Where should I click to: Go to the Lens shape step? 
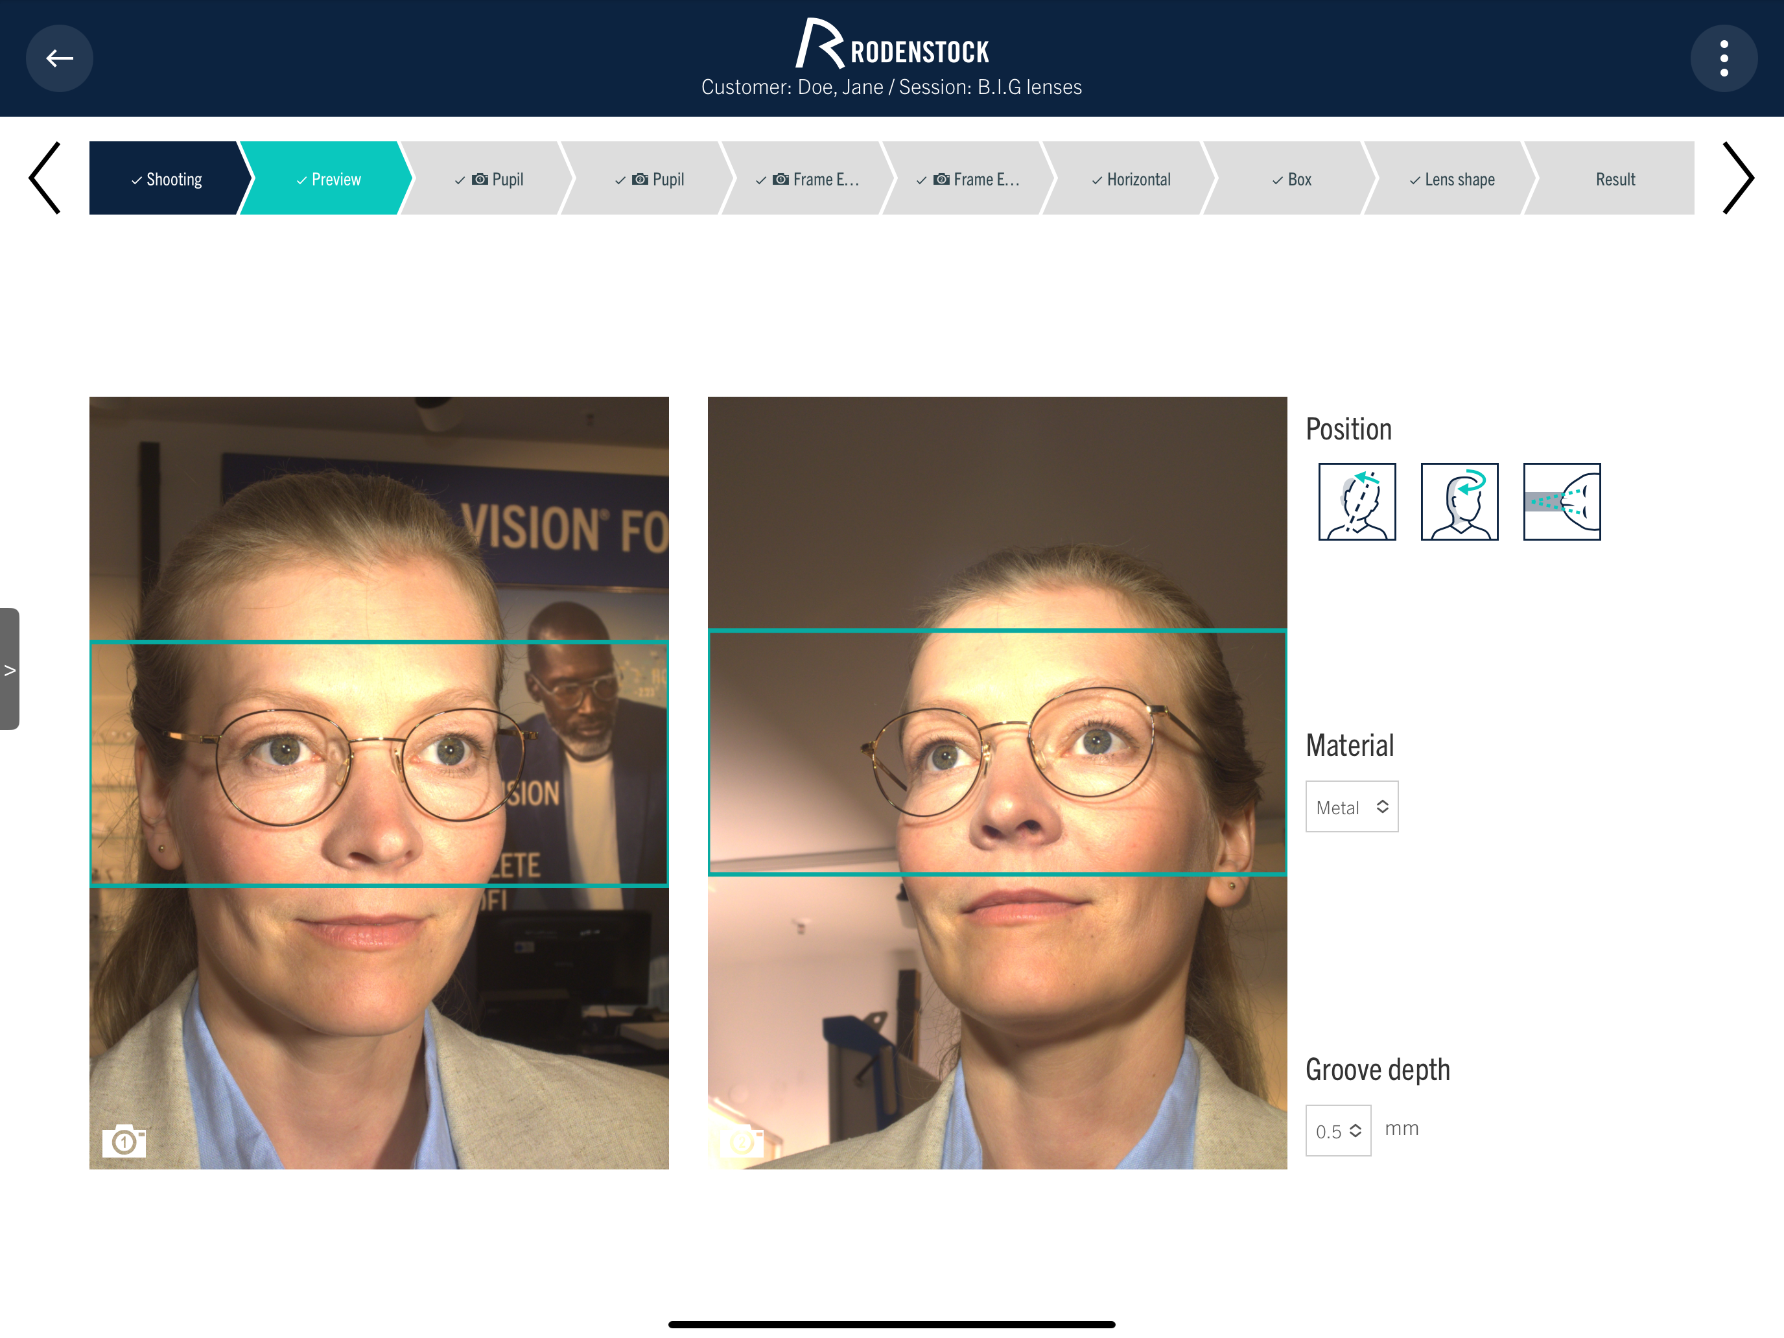(1451, 178)
